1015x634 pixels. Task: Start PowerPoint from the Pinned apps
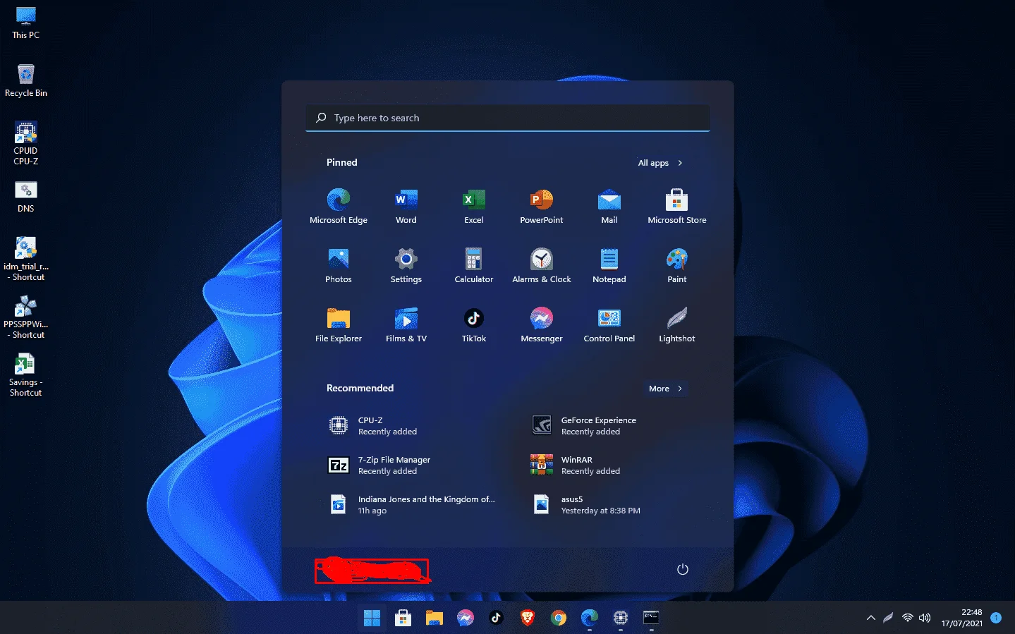(x=542, y=206)
